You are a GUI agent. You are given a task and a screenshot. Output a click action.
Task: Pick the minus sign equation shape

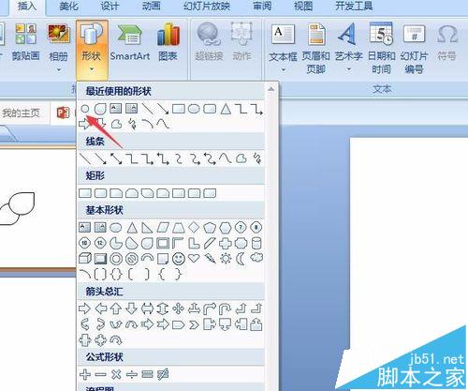coord(100,374)
